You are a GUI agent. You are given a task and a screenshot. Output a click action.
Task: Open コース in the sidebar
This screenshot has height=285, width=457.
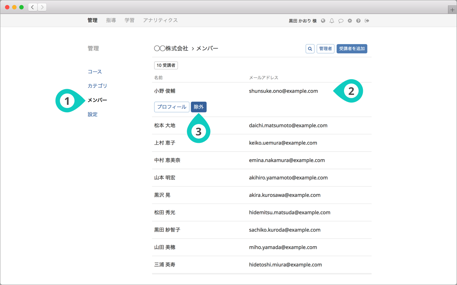pyautogui.click(x=95, y=72)
